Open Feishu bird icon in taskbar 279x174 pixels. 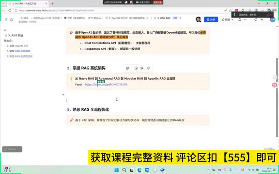click(162, 170)
